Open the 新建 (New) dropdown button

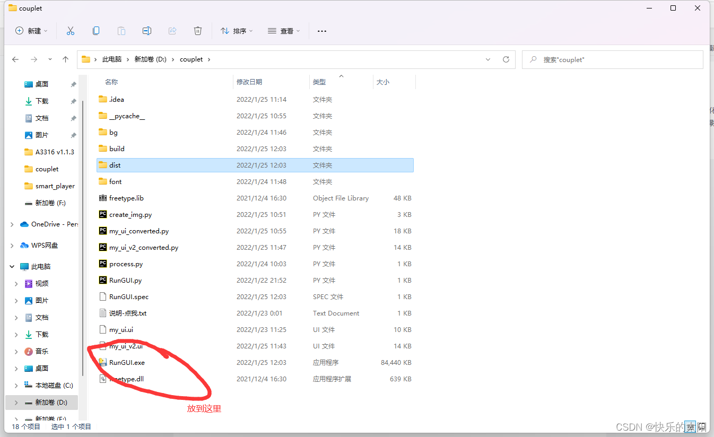click(x=31, y=31)
